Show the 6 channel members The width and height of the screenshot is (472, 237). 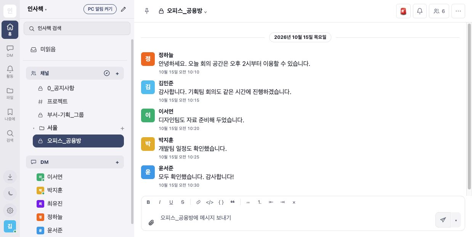(x=439, y=11)
